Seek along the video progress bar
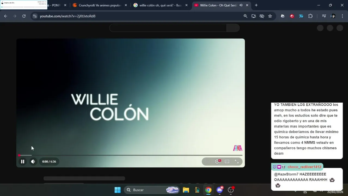Screen dimensions: 348x196 pyautogui.click(x=131, y=155)
